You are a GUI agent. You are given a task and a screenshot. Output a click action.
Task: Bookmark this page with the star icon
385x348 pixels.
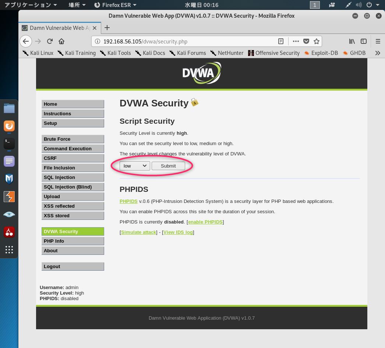(317, 41)
